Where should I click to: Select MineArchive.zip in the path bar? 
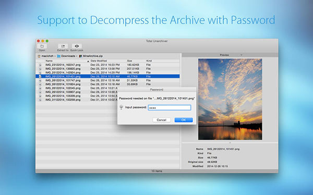[93, 56]
